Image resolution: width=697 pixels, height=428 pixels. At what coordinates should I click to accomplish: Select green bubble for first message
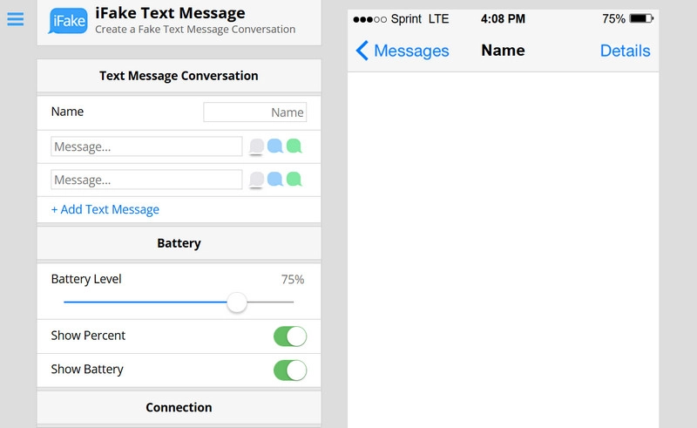point(294,146)
